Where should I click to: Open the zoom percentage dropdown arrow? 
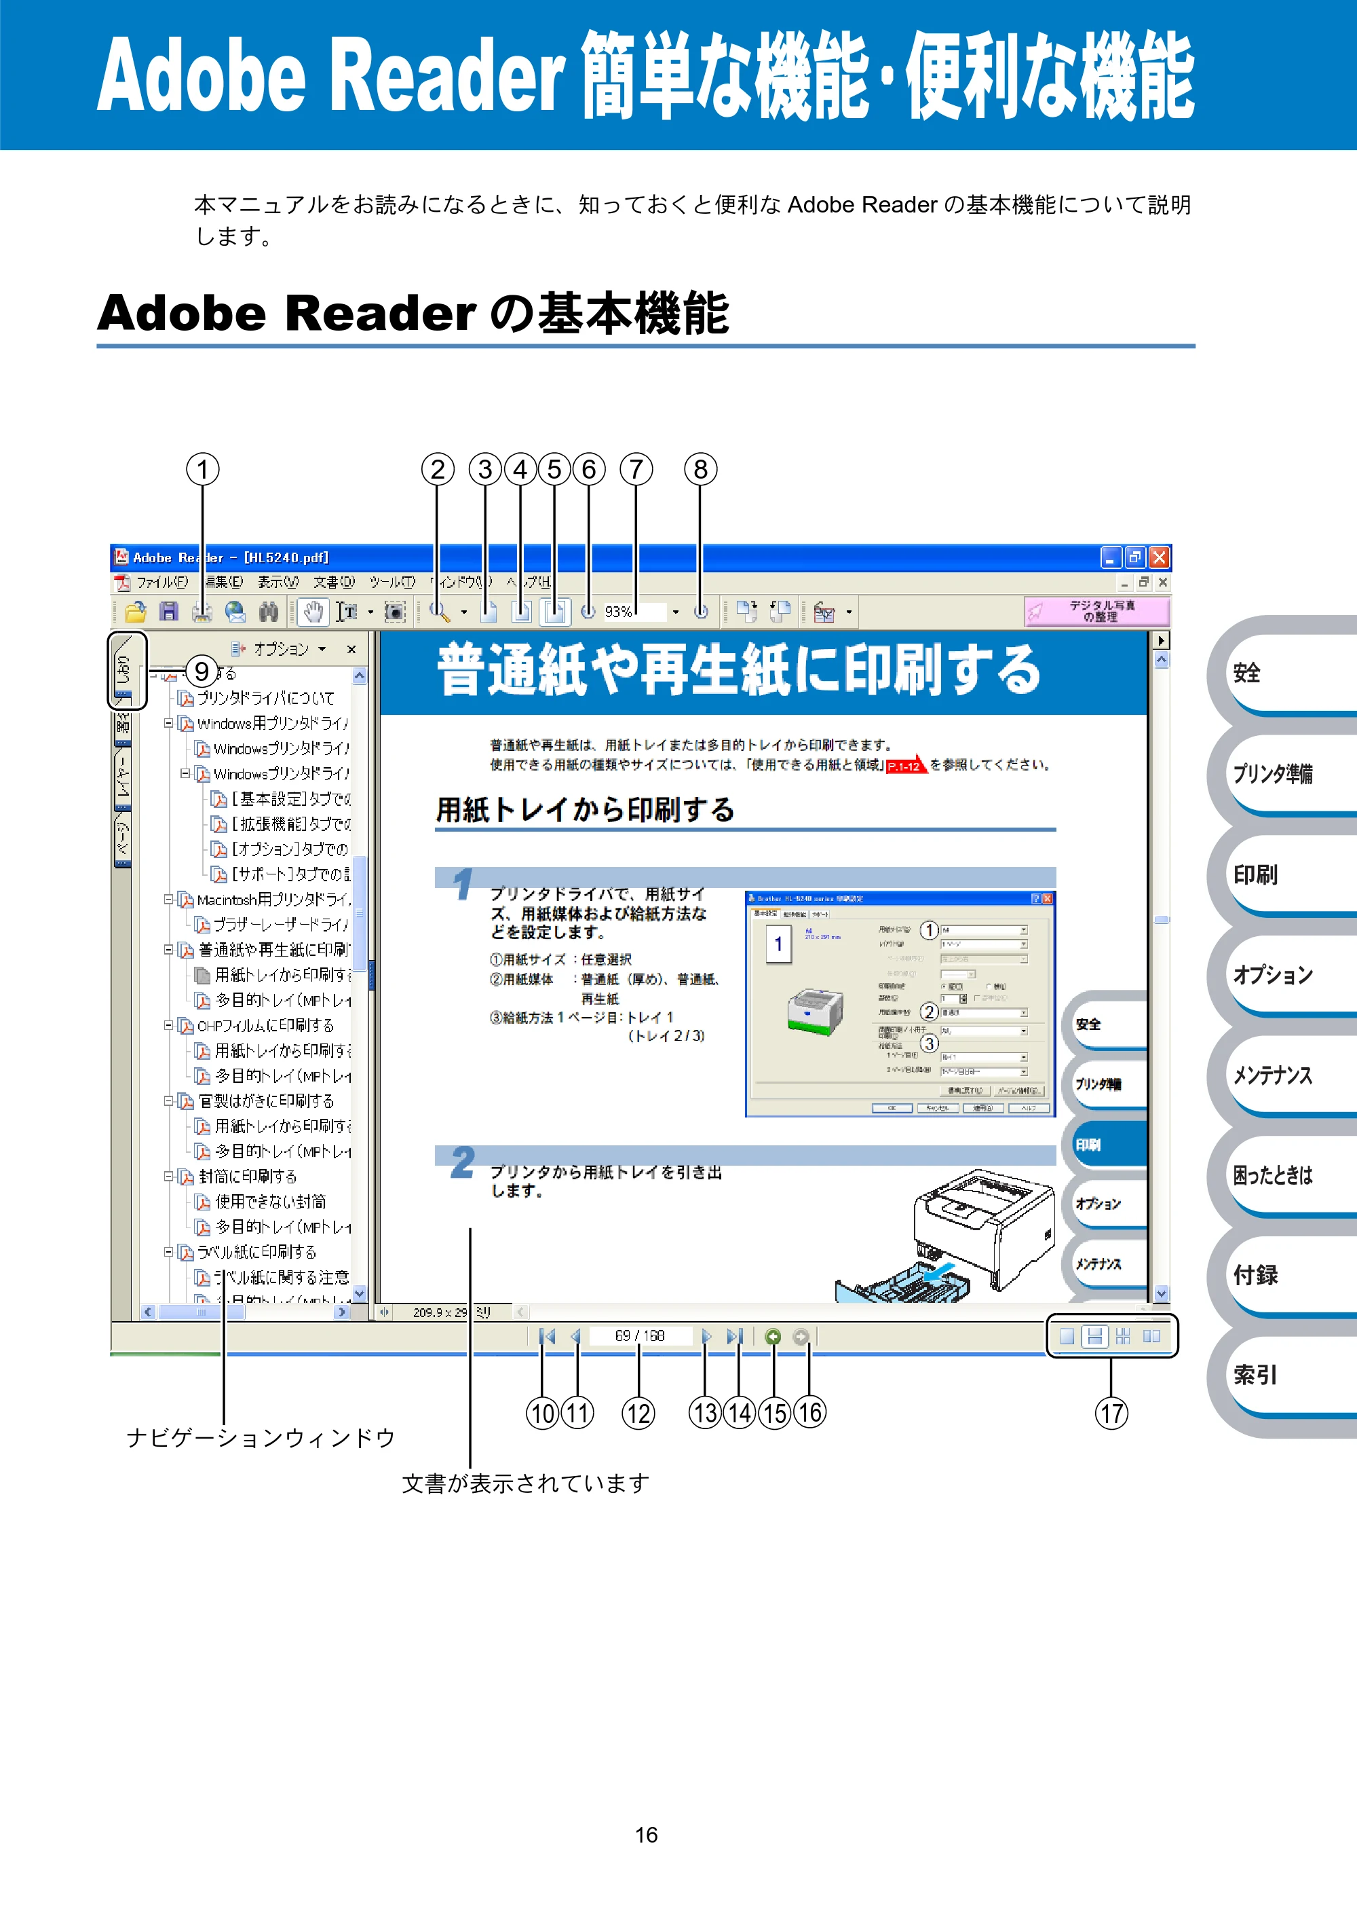[x=676, y=612]
